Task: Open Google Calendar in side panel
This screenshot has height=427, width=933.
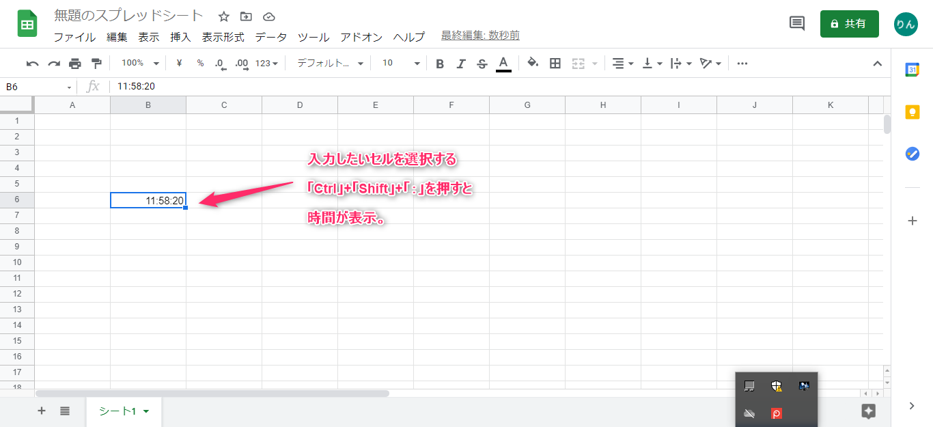Action: [912, 69]
